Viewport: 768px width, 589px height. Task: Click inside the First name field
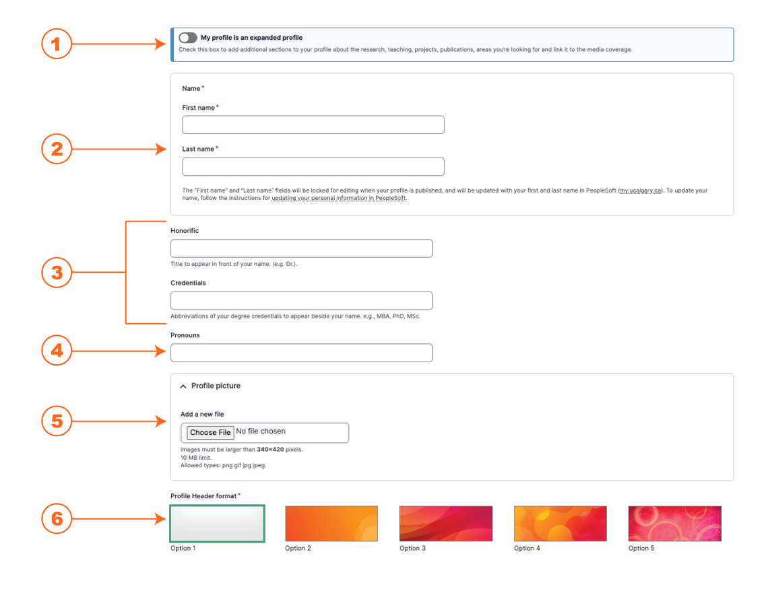pos(313,125)
